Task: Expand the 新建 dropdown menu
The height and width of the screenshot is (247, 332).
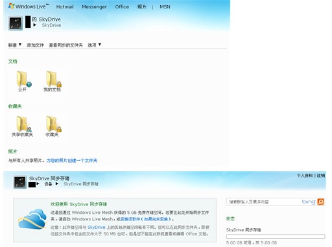Action: [15, 45]
